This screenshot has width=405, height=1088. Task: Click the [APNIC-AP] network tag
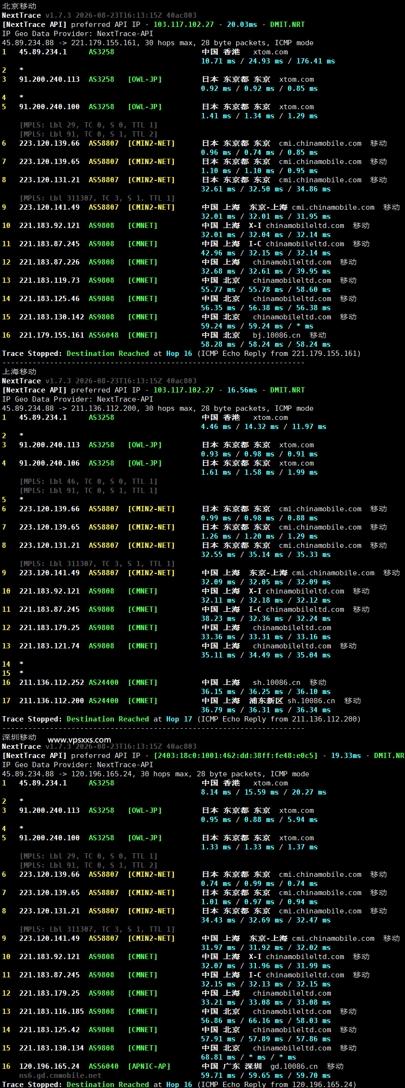coord(149,1066)
